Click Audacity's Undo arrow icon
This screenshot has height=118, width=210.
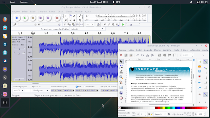[88, 25]
